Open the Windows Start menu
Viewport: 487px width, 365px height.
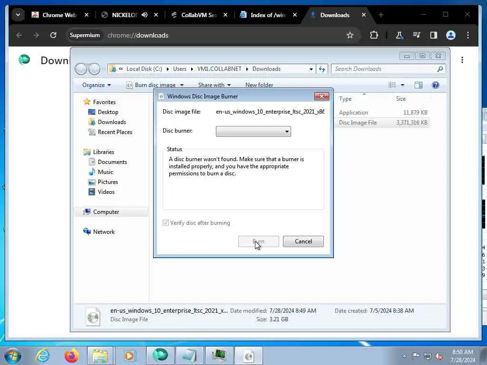[x=13, y=355]
